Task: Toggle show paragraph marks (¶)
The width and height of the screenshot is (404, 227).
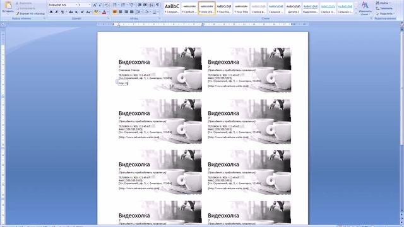Action: click(157, 5)
